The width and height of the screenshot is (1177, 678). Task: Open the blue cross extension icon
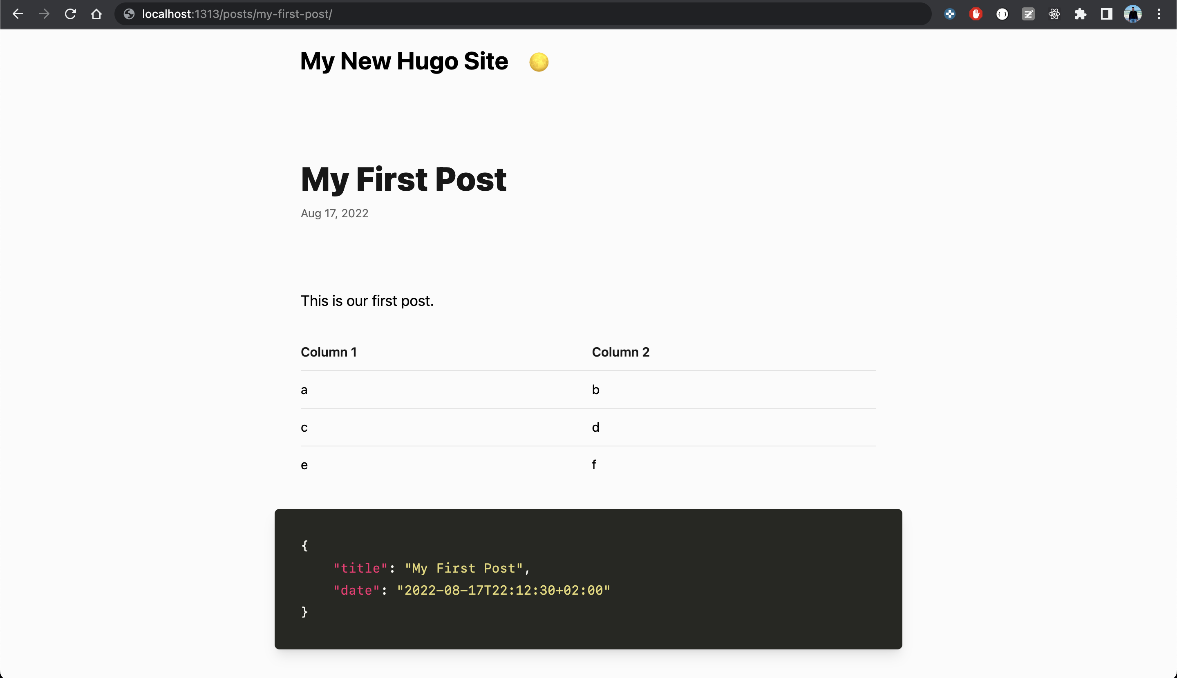(950, 14)
